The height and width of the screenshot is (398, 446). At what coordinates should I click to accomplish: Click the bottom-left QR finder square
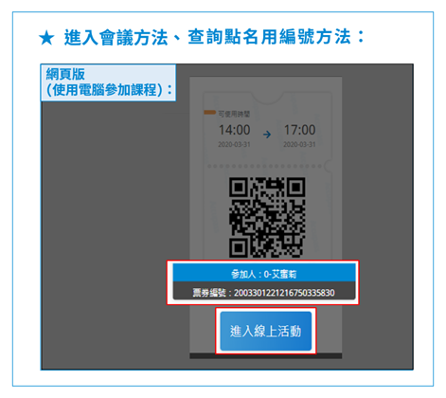click(x=239, y=247)
